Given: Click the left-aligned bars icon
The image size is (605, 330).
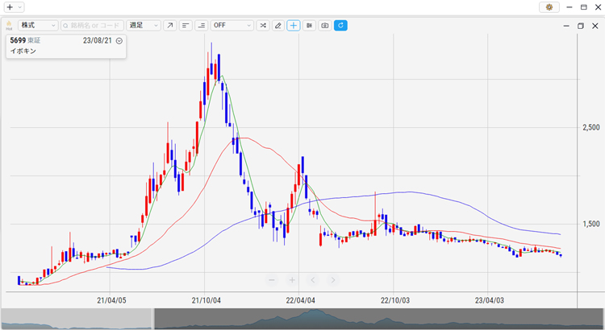Looking at the screenshot, I should 186,25.
